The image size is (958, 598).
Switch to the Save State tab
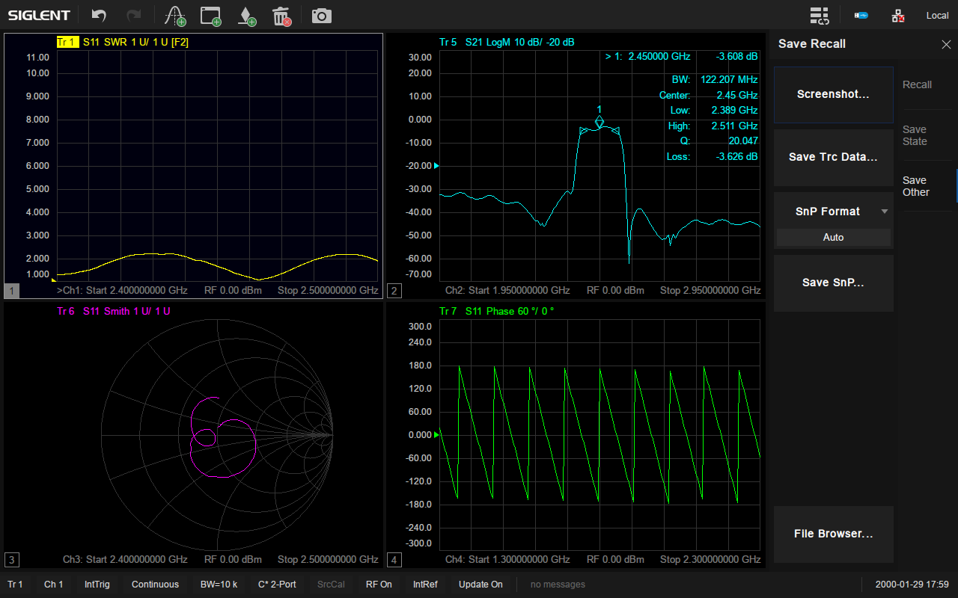pyautogui.click(x=915, y=135)
